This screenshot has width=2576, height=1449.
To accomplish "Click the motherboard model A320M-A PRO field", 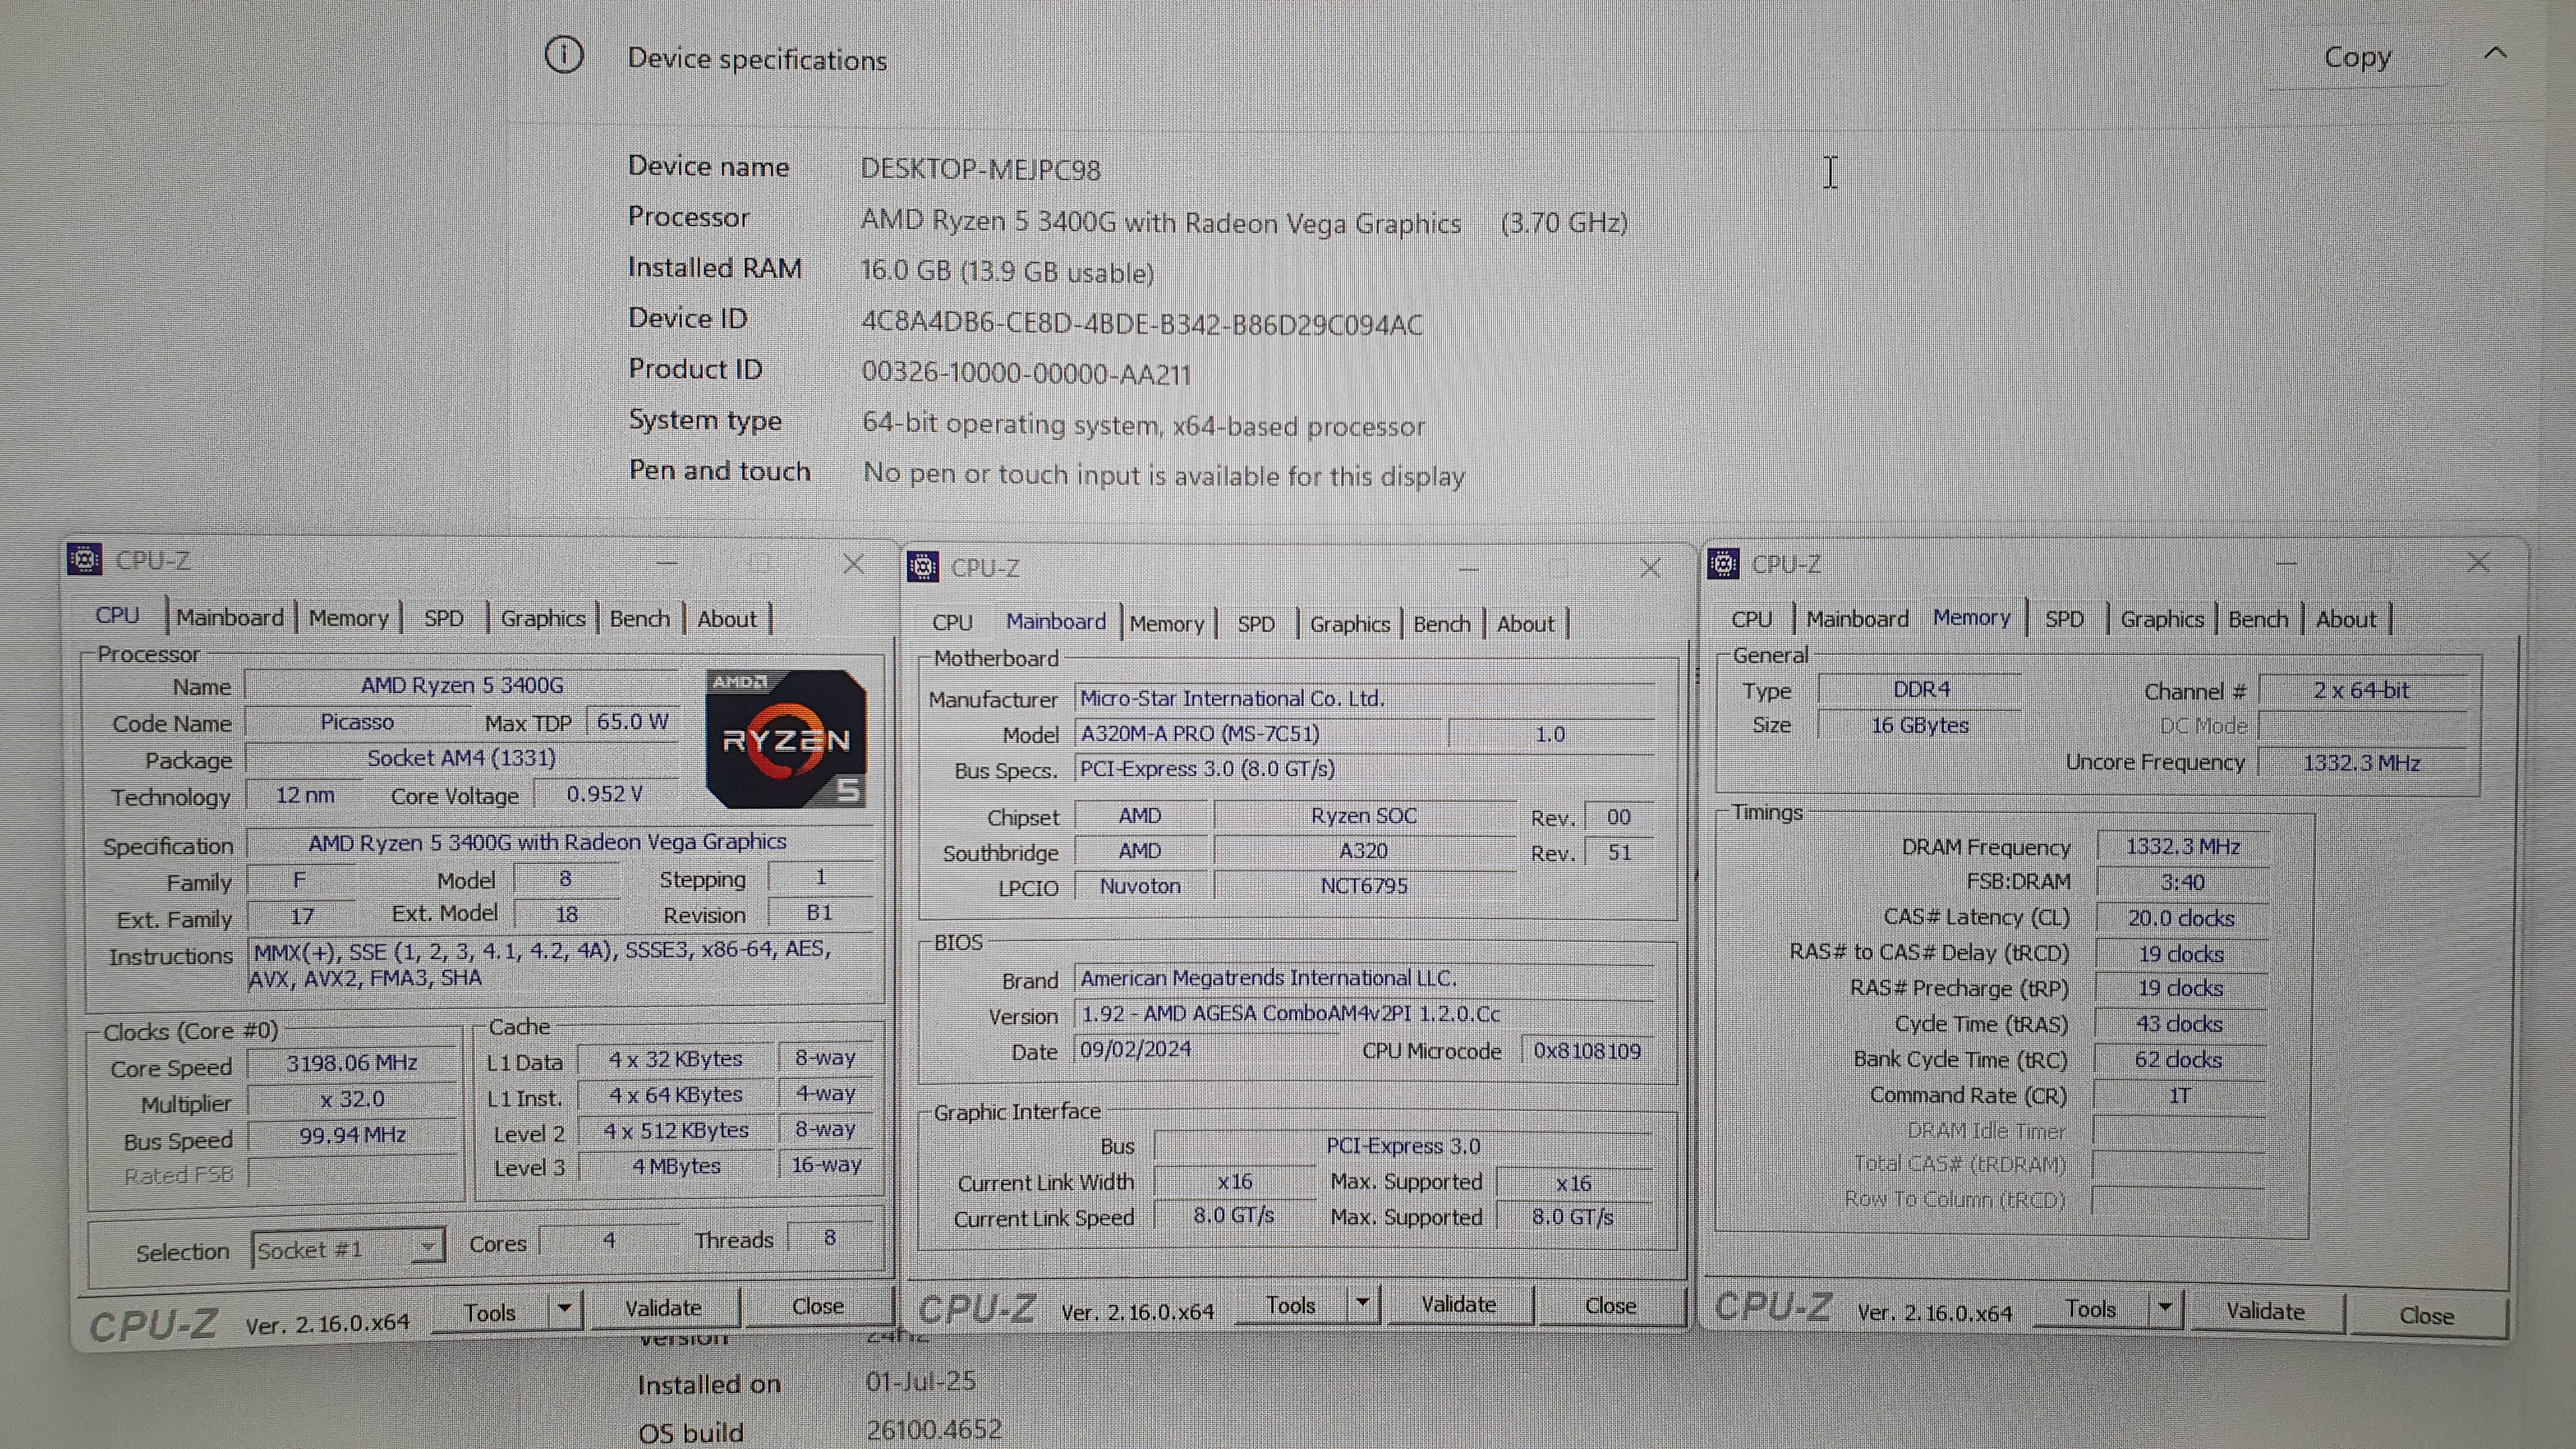I will [x=1258, y=733].
